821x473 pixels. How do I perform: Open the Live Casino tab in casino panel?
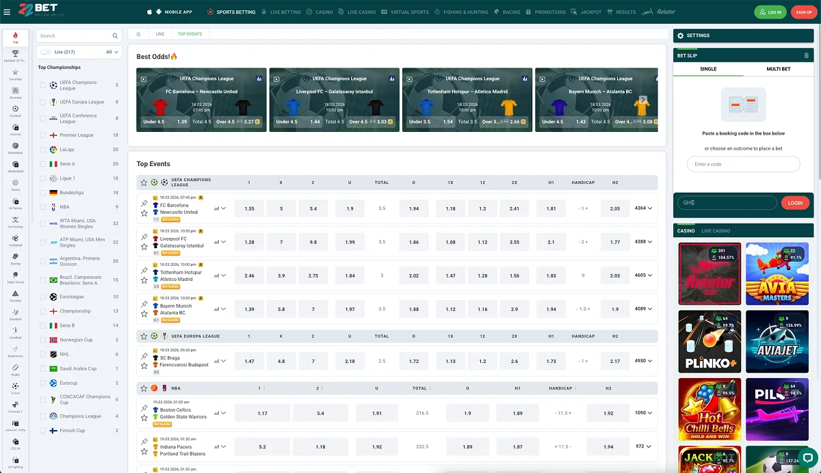point(716,231)
